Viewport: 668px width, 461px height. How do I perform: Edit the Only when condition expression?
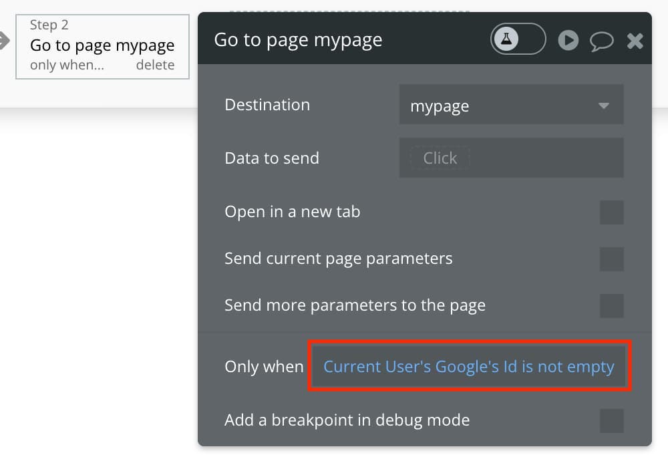point(469,366)
